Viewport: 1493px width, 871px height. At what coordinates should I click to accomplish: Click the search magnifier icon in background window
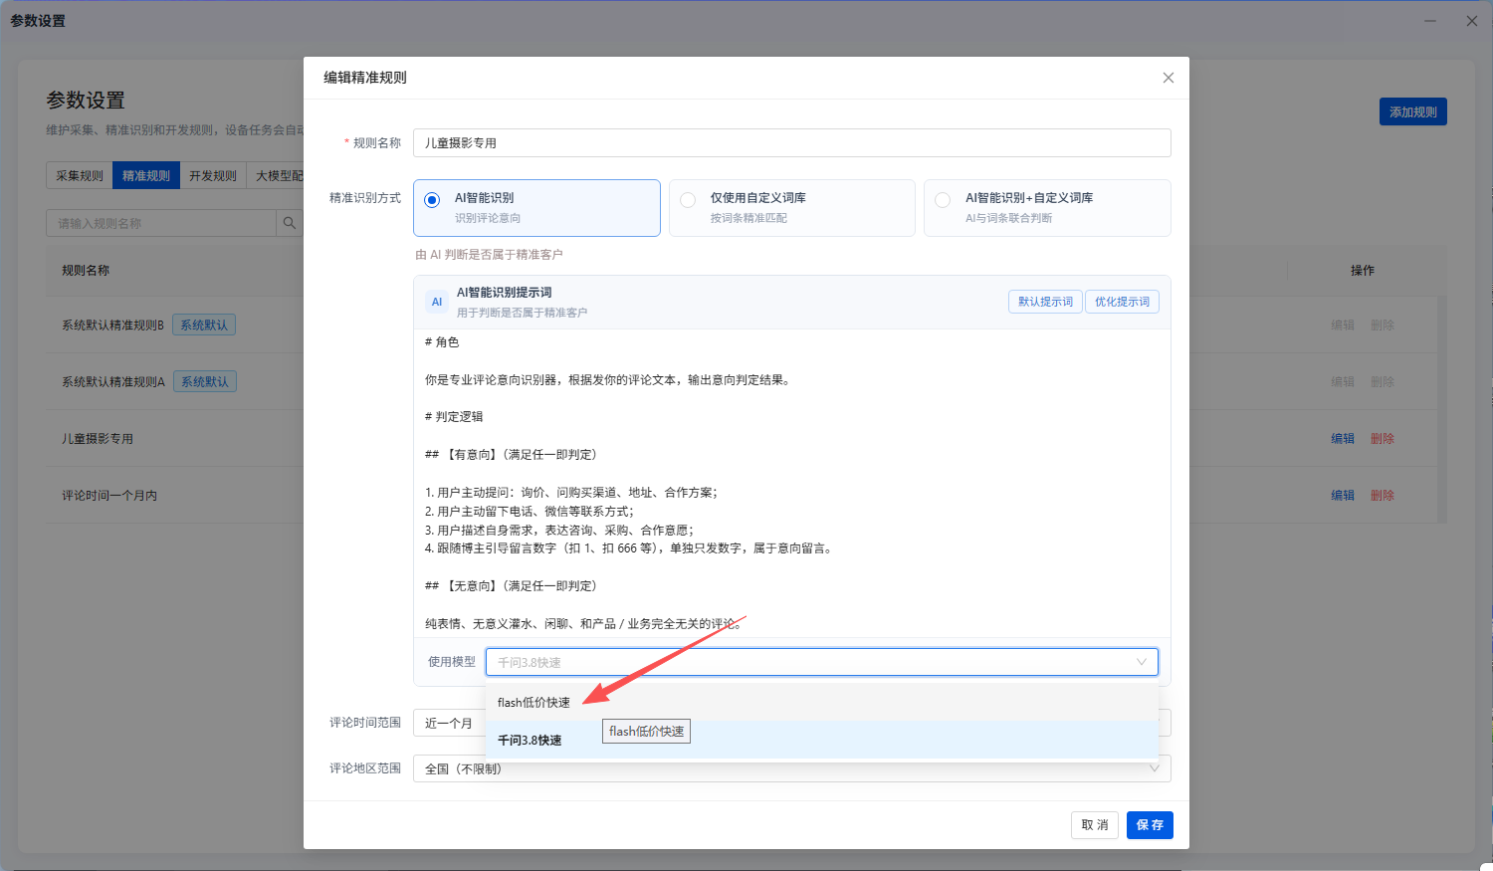[290, 223]
